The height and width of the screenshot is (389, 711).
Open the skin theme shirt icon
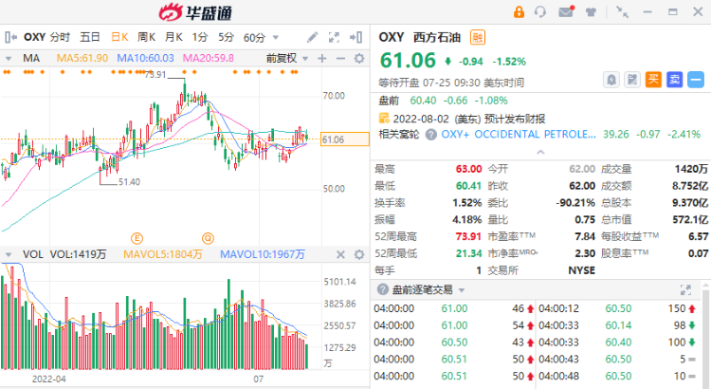(x=591, y=12)
